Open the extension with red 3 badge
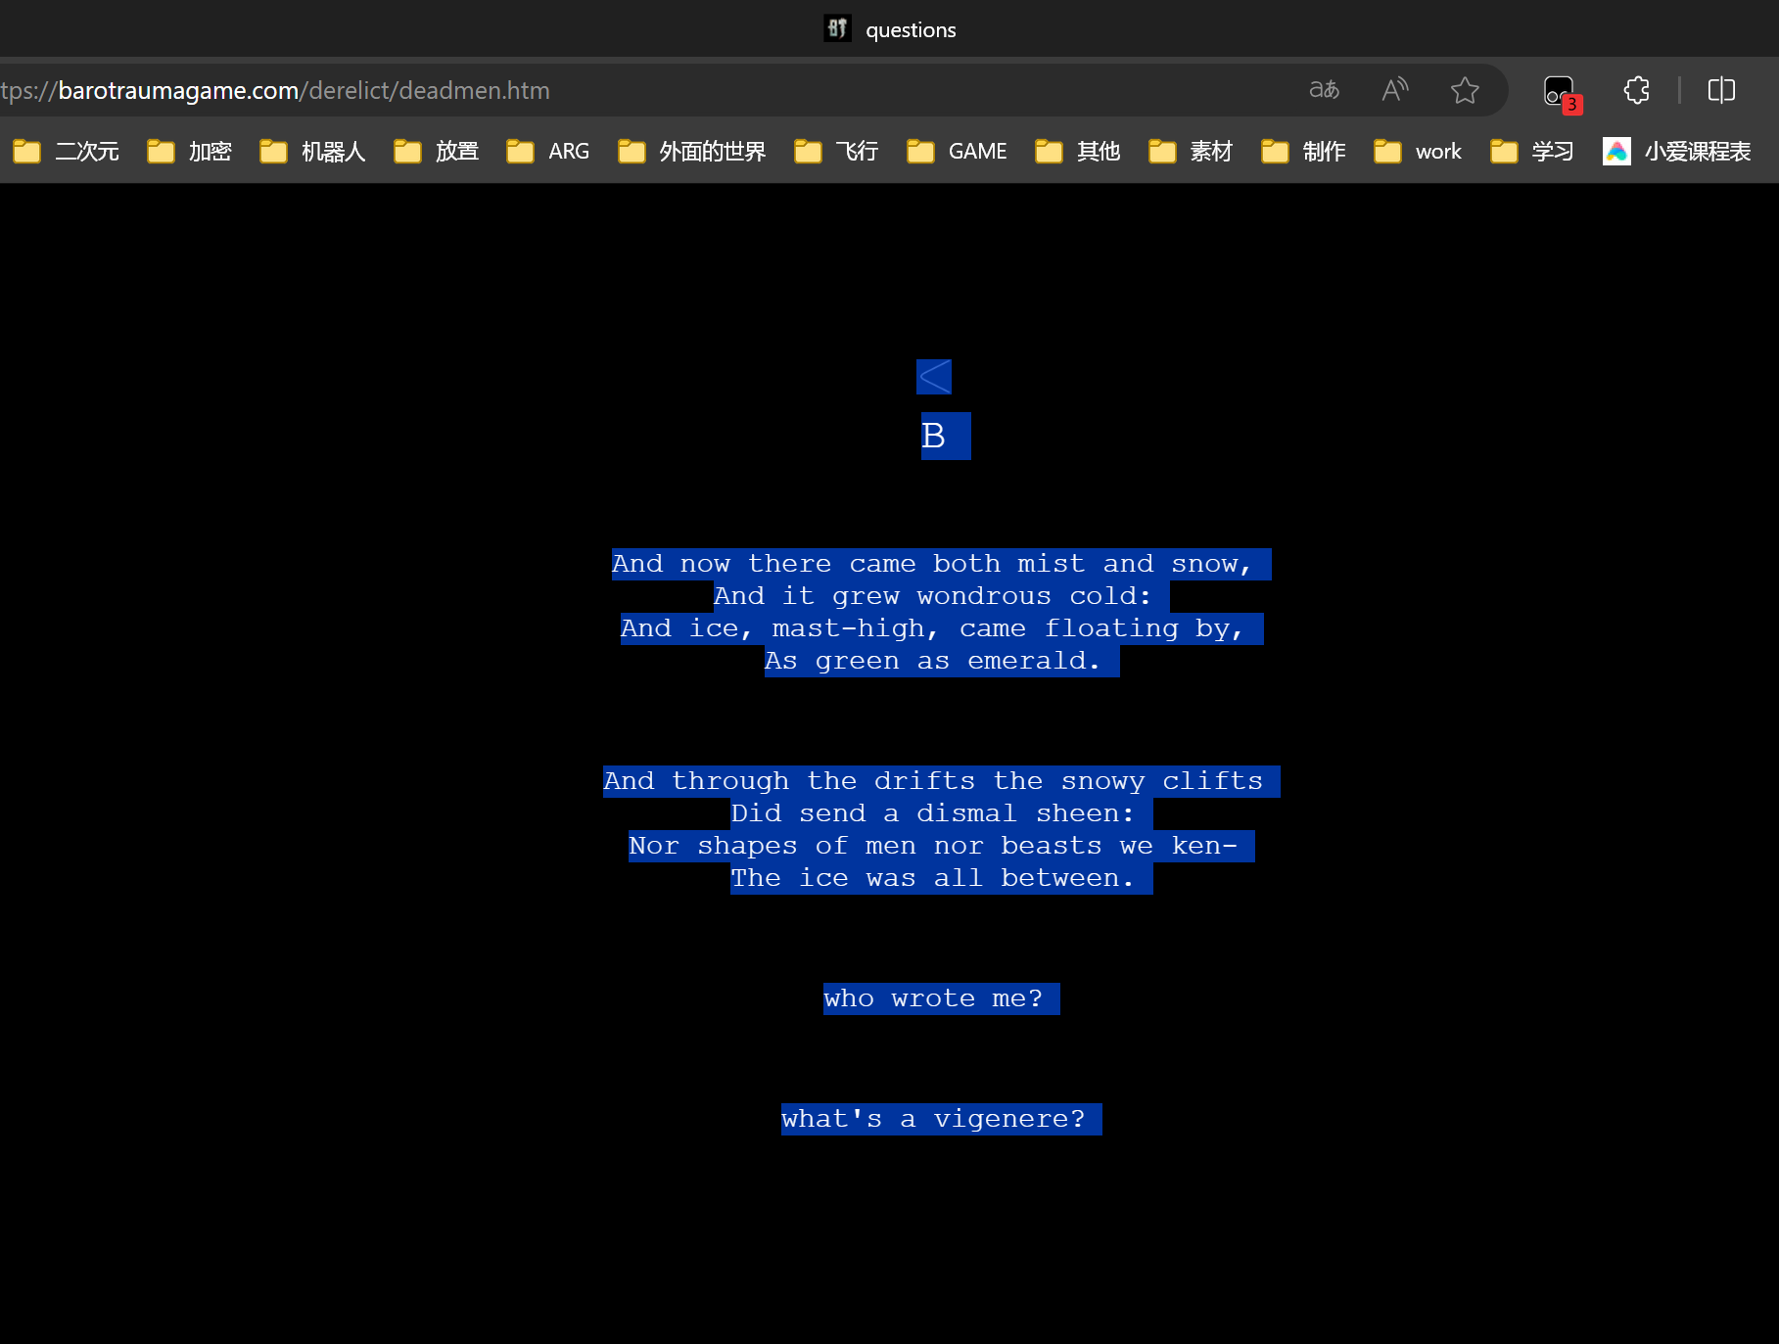1779x1344 pixels. click(x=1561, y=93)
